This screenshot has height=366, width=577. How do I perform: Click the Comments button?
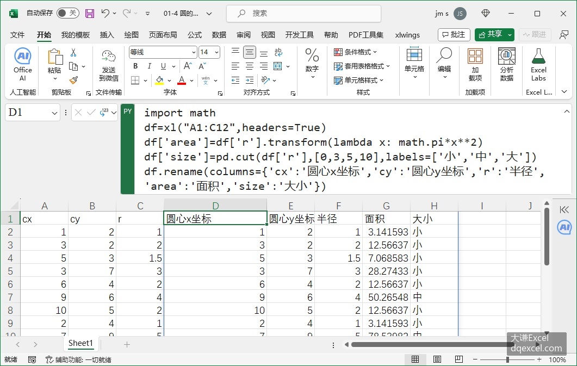[x=454, y=35]
